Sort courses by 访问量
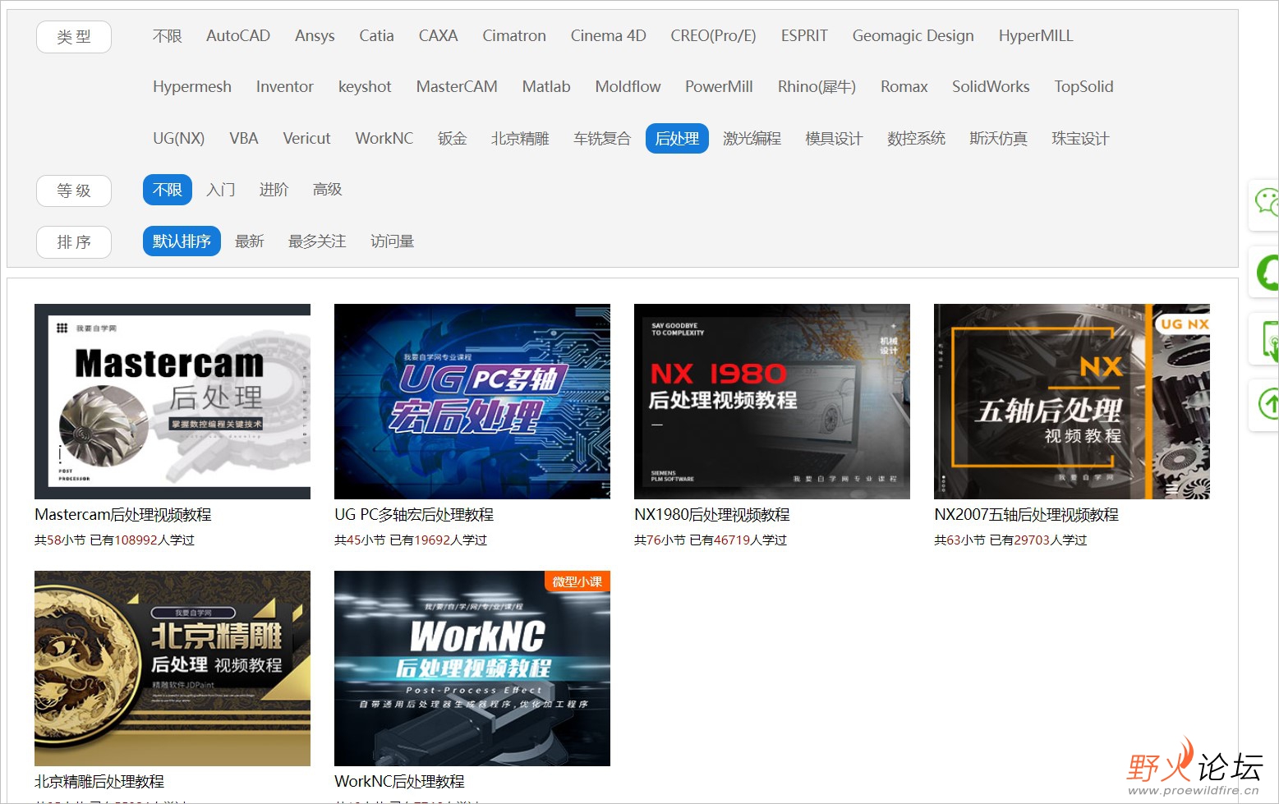The width and height of the screenshot is (1279, 804). pyautogui.click(x=392, y=241)
